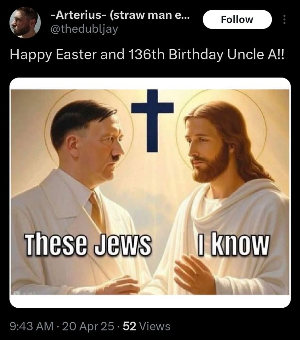This screenshot has width=300, height=340.
Task: Click the @thedubljay handle
Action: pyautogui.click(x=84, y=29)
